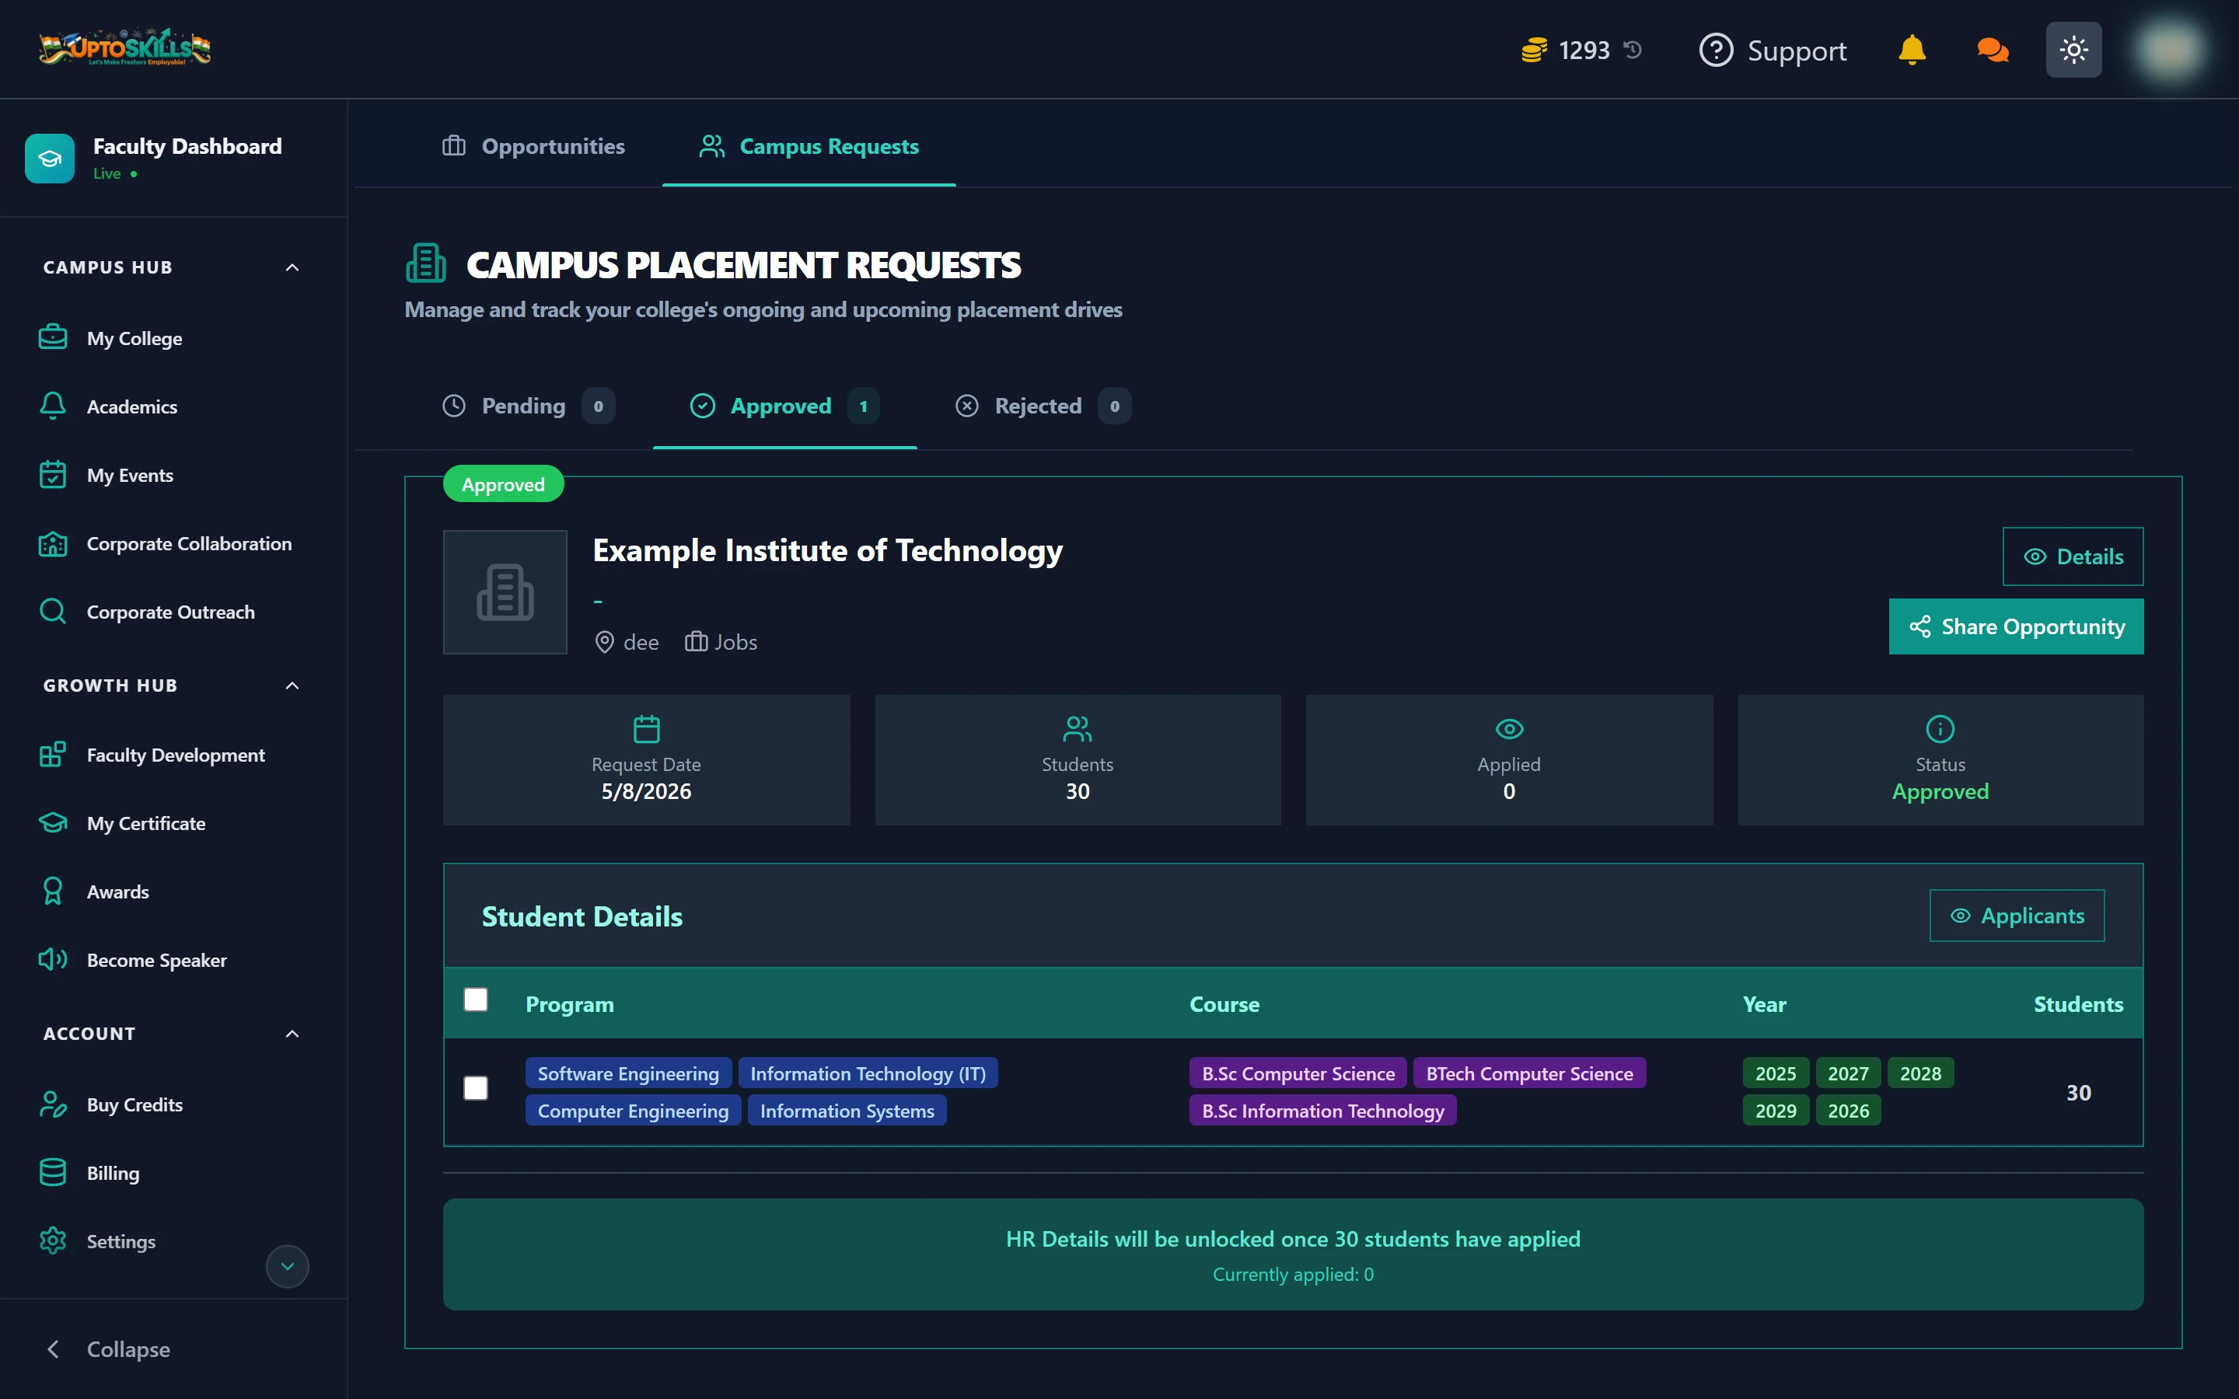Click the 'dee' location pin
Screen dimensions: 2239x1399
(604, 642)
